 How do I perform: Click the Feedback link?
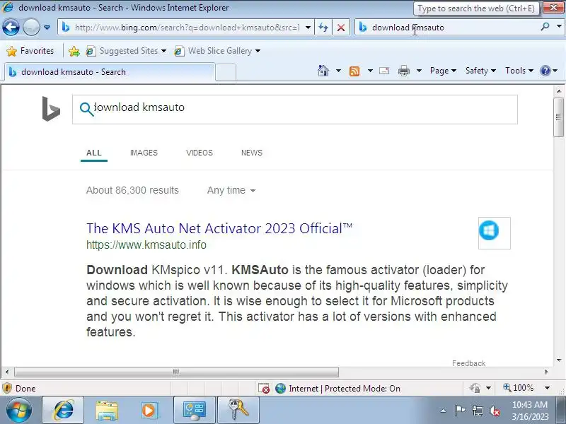coord(468,363)
